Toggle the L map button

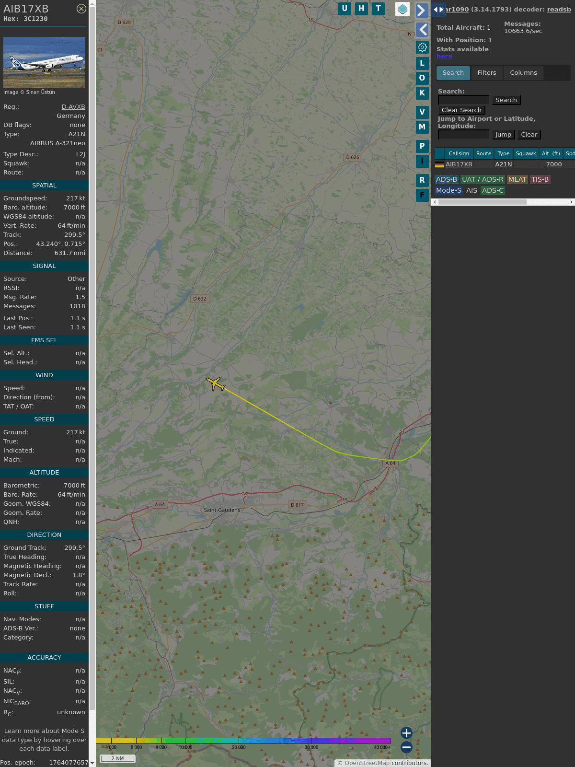(422, 63)
